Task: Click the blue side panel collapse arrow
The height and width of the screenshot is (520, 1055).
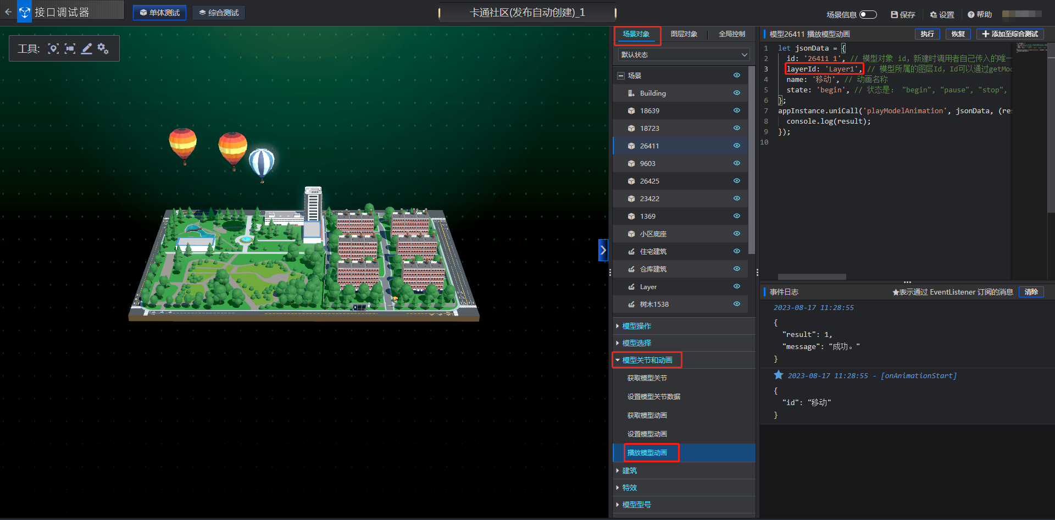Action: click(x=603, y=250)
